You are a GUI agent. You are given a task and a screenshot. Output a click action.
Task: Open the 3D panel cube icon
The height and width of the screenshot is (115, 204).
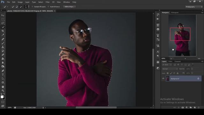coord(158,62)
